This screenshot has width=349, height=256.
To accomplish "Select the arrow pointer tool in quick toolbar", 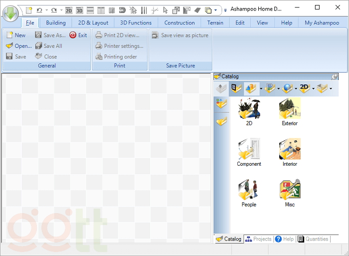I will tap(166, 10).
